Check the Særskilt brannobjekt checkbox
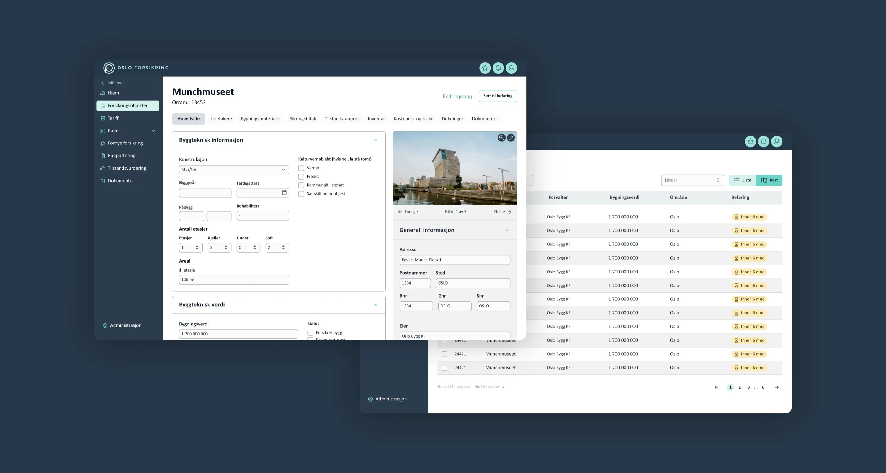This screenshot has width=886, height=473. [301, 194]
